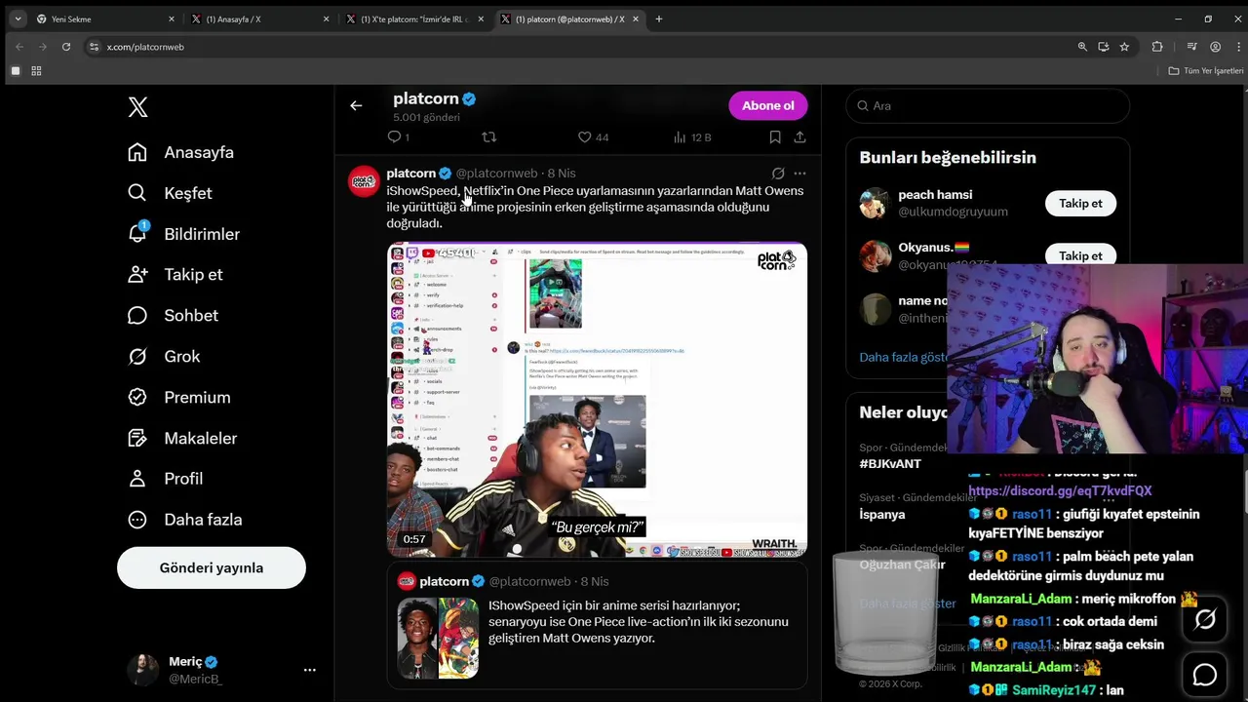Click zoom magnifier icon in address bar
This screenshot has width=1248, height=702.
point(1082,47)
